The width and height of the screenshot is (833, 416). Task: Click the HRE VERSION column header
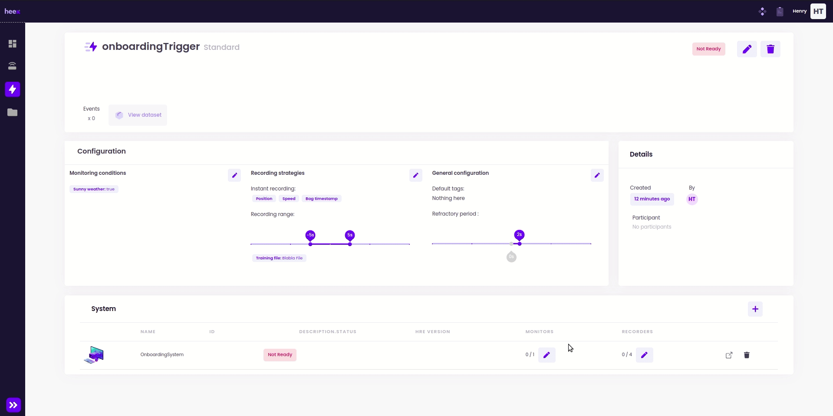click(433, 332)
